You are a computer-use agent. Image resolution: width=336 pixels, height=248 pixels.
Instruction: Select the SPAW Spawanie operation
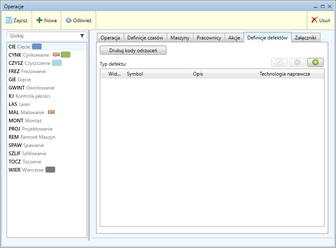[x=26, y=145]
